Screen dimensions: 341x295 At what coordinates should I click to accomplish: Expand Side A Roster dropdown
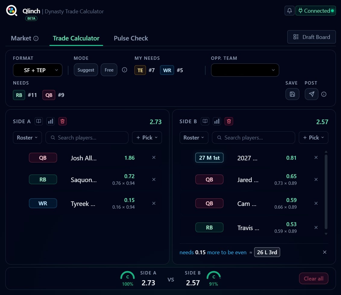point(27,138)
